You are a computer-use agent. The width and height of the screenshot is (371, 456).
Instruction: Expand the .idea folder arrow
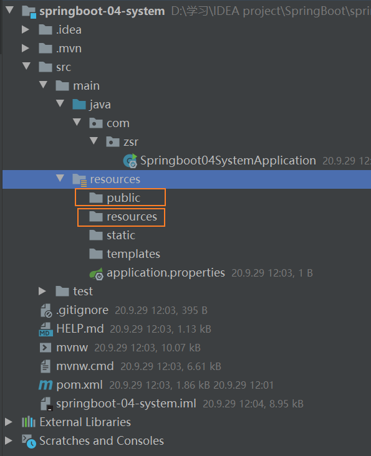coord(26,29)
